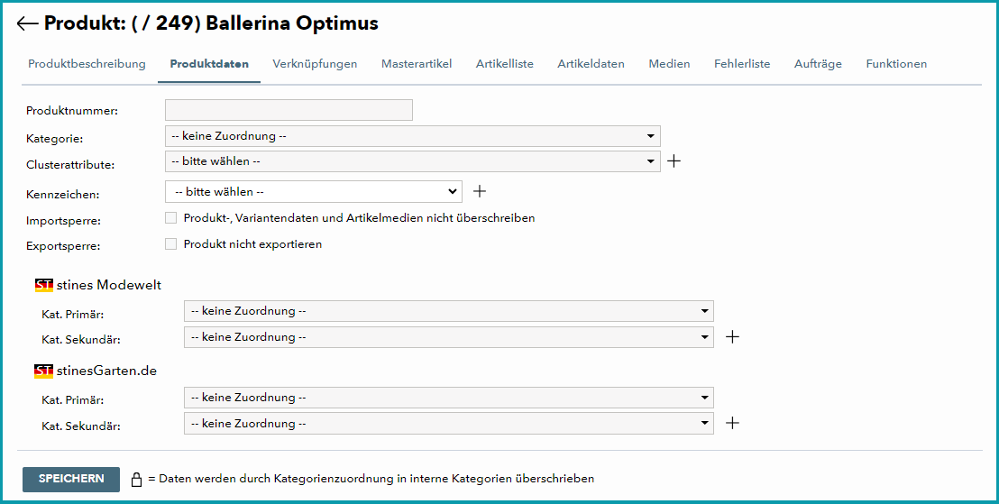Click the Clusterattribute label
This screenshot has width=999, height=504.
70,164
